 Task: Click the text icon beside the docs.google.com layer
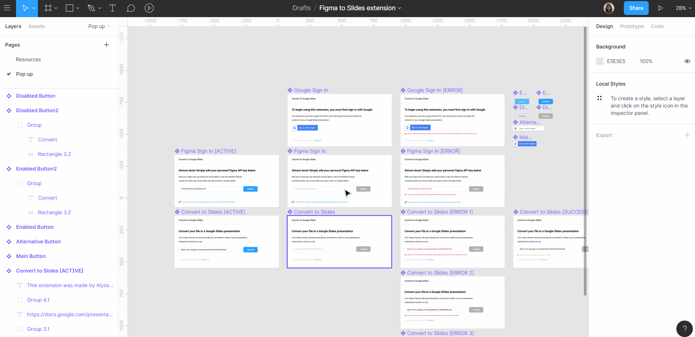pos(20,314)
